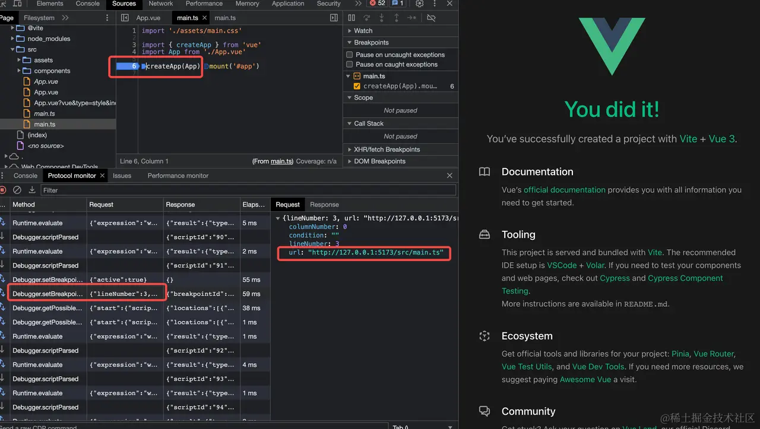The width and height of the screenshot is (760, 429).
Task: Follow the main.ts source mapped link
Action: click(x=281, y=161)
